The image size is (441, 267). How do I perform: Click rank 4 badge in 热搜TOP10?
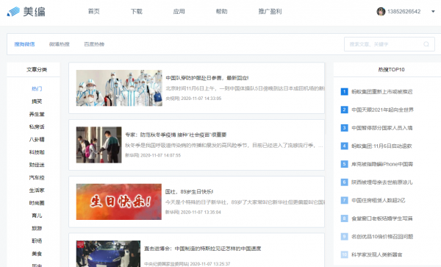point(344,146)
